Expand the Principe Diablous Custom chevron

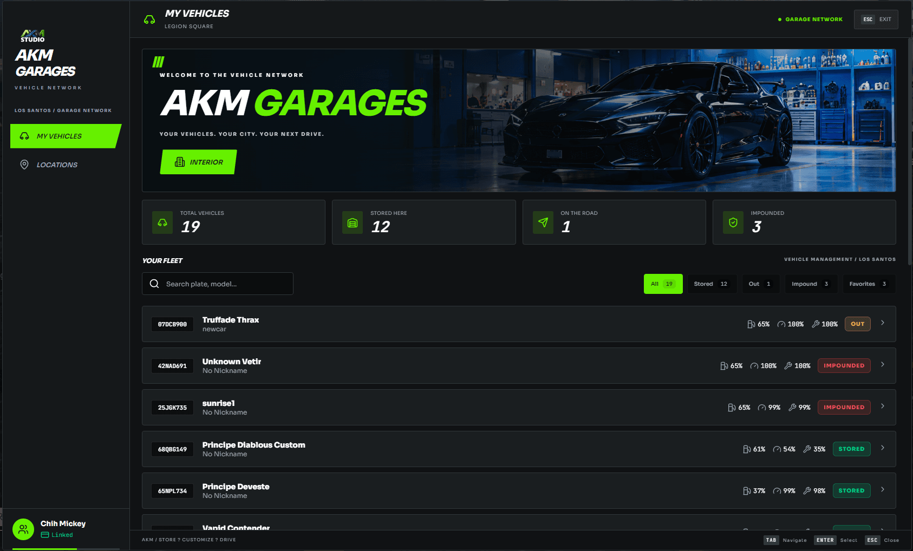coord(883,448)
